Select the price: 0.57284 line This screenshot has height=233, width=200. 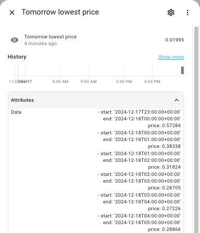(164, 126)
